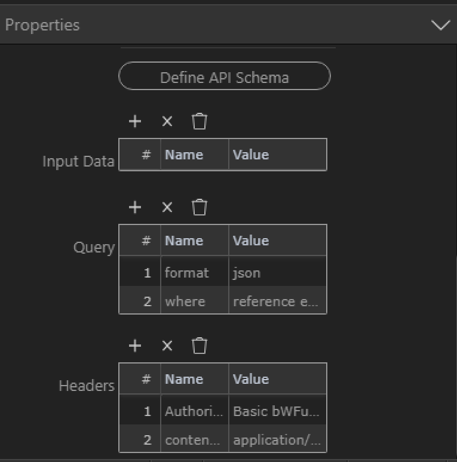Click the 'application/...' header value cell
This screenshot has width=457, height=462.
pyautogui.click(x=277, y=440)
